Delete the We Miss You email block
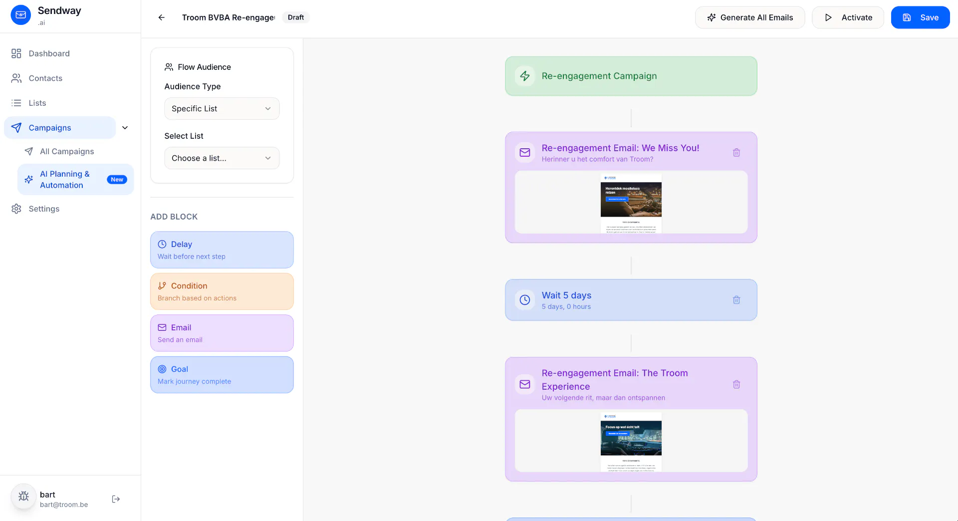Viewport: 958px width, 521px height. pos(736,153)
